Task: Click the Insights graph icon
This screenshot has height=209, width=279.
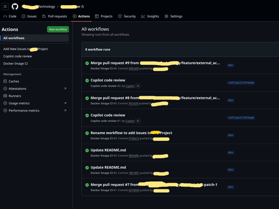Action: coord(143,16)
